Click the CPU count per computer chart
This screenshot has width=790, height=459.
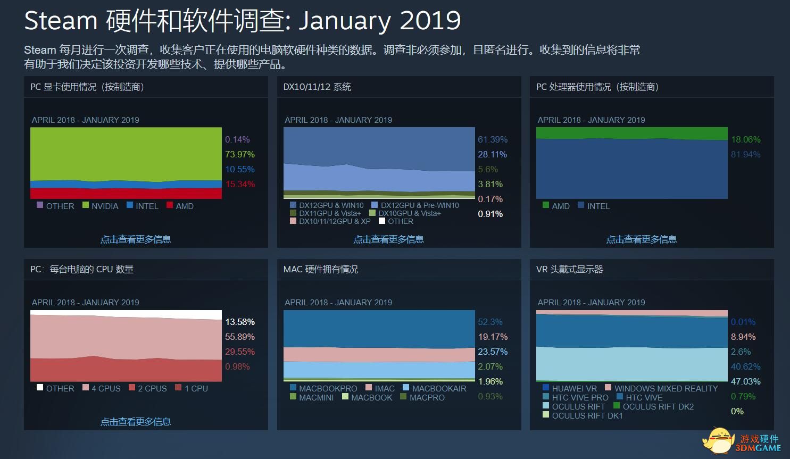coord(126,346)
